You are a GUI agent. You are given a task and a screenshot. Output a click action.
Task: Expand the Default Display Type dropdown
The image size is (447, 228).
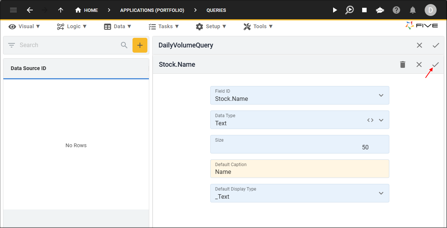coord(381,193)
